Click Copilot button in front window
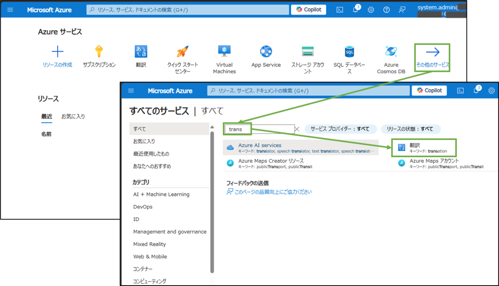The width and height of the screenshot is (499, 286). click(430, 90)
